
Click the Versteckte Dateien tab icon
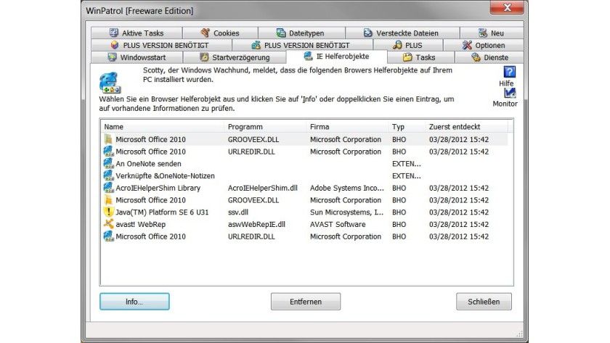coord(368,33)
